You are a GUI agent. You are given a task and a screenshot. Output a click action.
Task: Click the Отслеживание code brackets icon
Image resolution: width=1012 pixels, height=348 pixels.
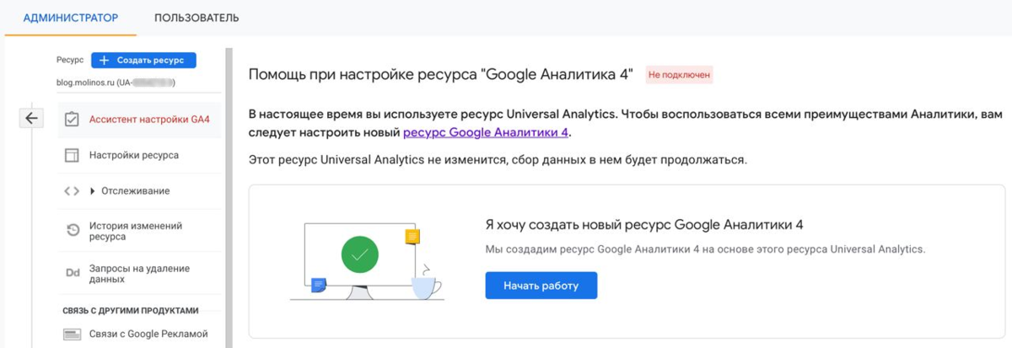click(72, 191)
